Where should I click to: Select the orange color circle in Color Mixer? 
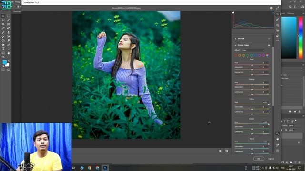point(240,55)
